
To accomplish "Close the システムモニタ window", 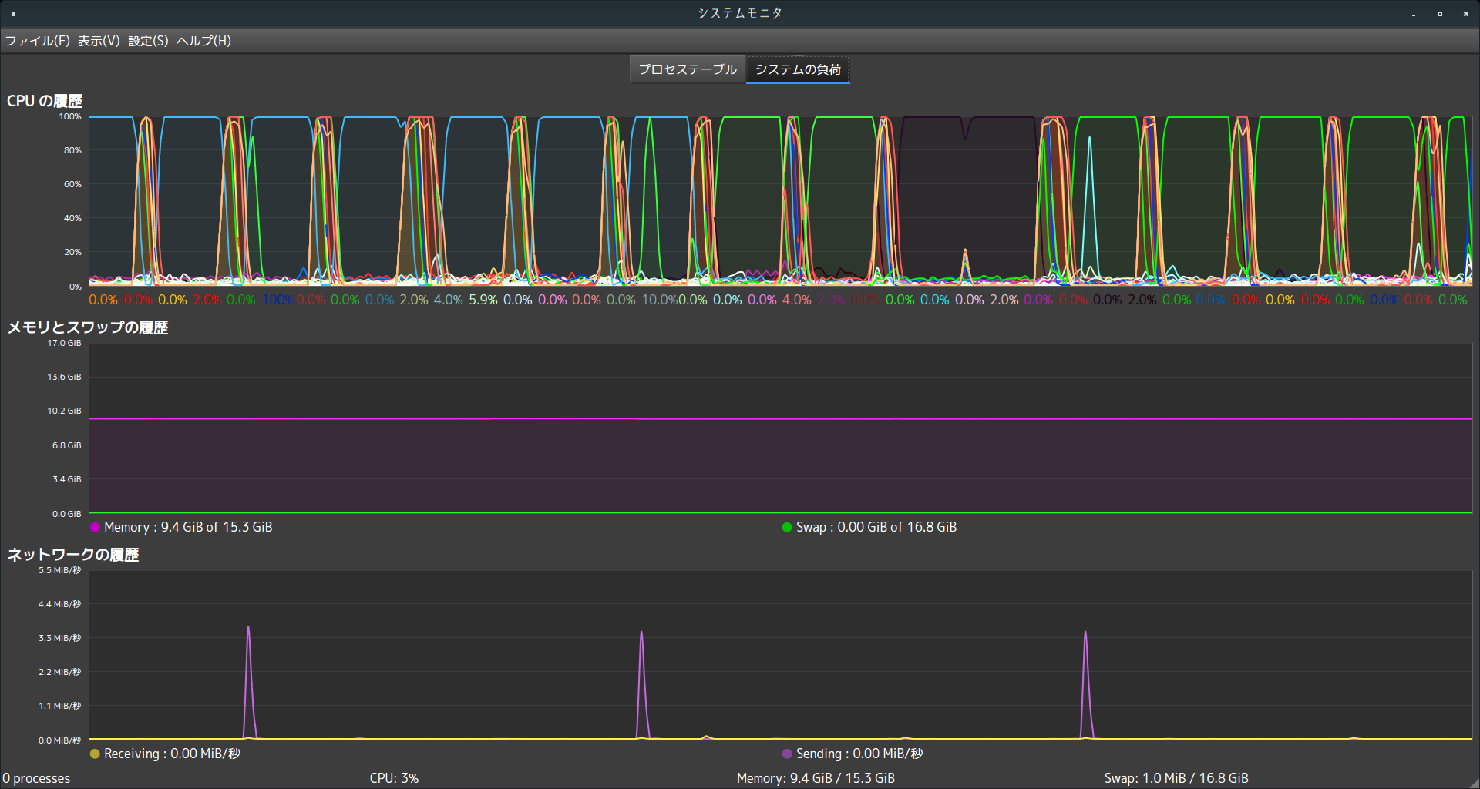I will pyautogui.click(x=1465, y=14).
